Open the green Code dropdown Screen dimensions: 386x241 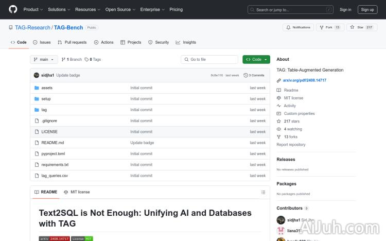[256, 59]
